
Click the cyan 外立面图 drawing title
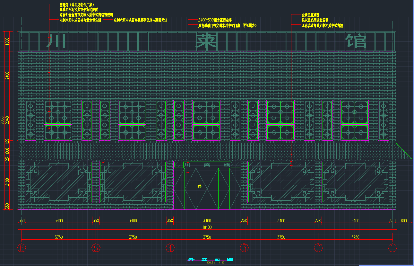click(210, 259)
